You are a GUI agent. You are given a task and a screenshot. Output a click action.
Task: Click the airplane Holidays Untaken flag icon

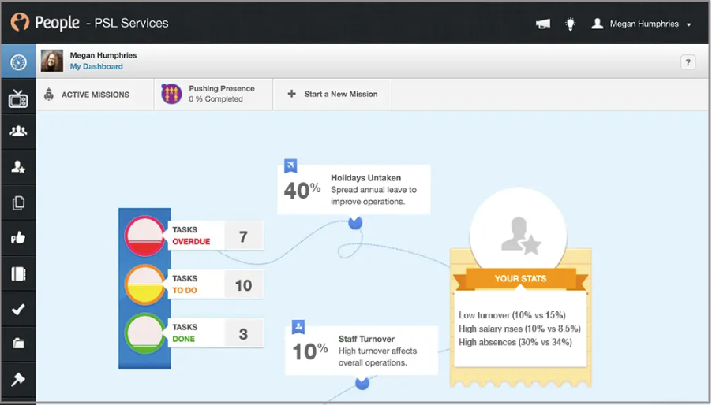coord(290,165)
